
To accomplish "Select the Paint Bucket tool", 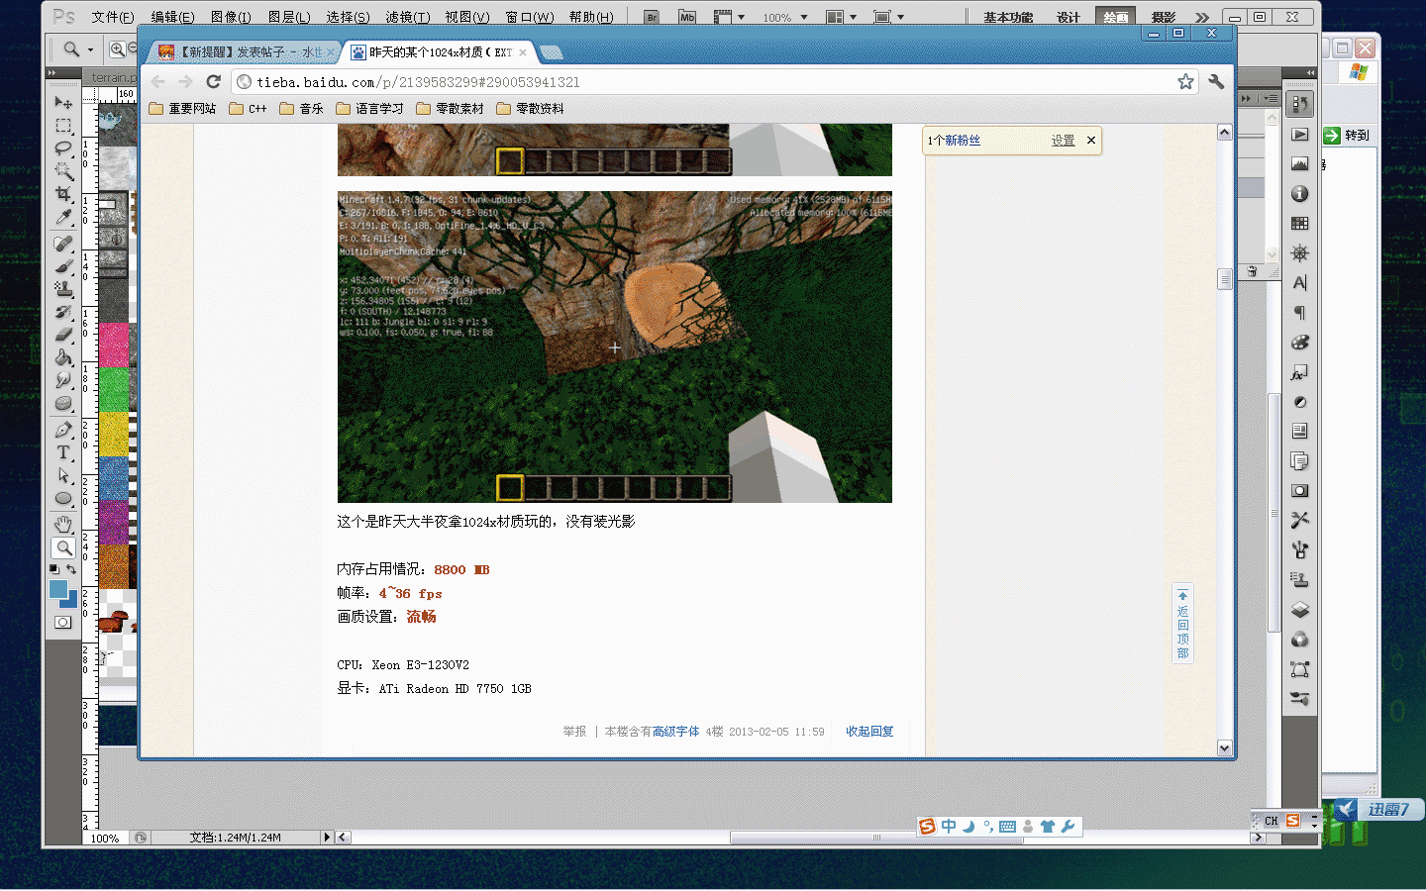I will click(x=63, y=357).
